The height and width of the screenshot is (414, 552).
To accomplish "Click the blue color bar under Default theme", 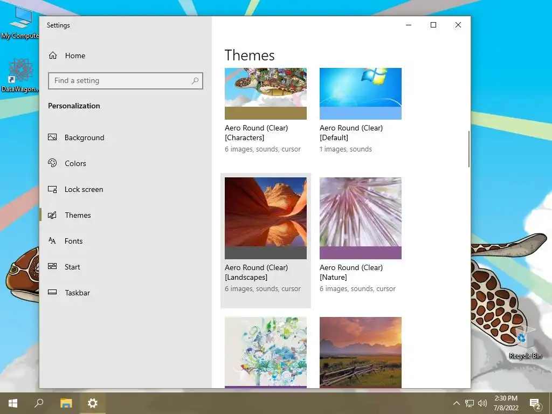I will click(x=361, y=113).
